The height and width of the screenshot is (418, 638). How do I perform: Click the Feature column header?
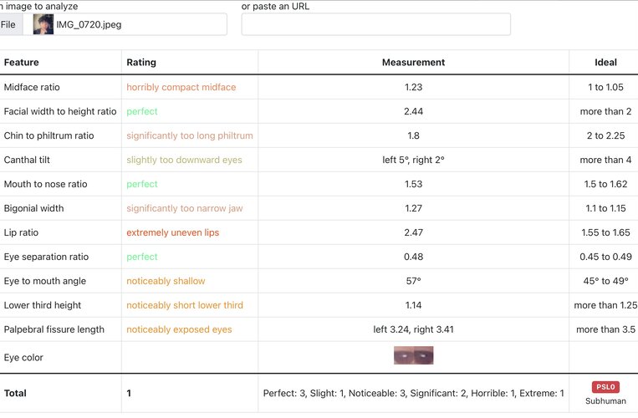coord(22,62)
